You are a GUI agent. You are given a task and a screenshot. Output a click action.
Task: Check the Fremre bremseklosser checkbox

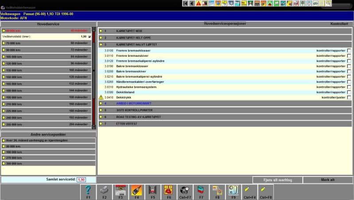tap(349, 51)
